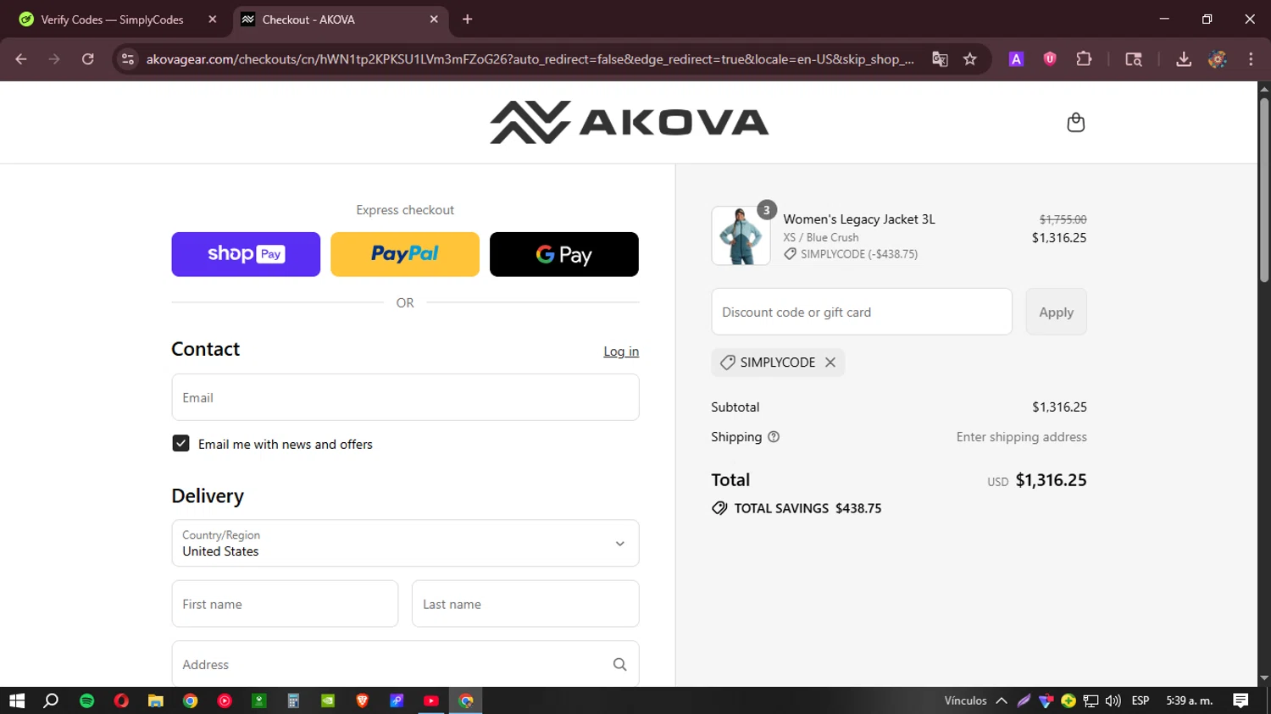The image size is (1271, 714).
Task: Open the pink shield extension
Action: click(1050, 59)
